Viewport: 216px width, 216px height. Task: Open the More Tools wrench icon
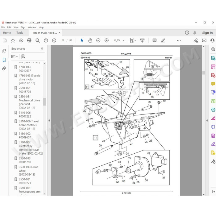(x=213, y=161)
